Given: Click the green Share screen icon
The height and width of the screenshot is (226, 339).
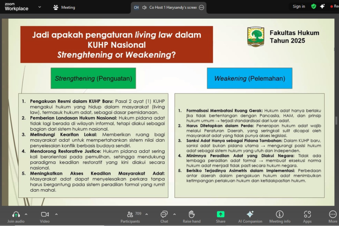Looking at the screenshot, I should pos(221,215).
